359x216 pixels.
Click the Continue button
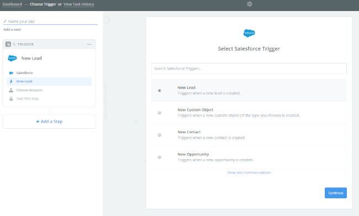[336, 193]
